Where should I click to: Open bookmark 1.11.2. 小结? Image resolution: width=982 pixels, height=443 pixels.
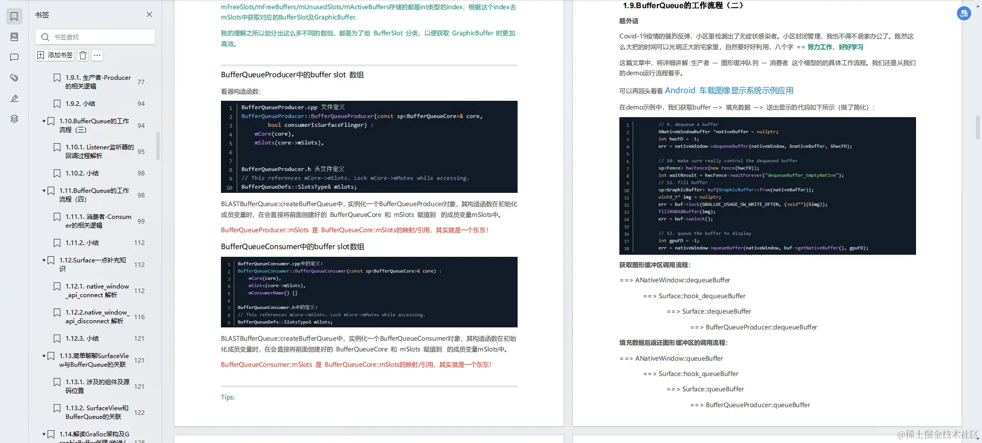pos(82,242)
